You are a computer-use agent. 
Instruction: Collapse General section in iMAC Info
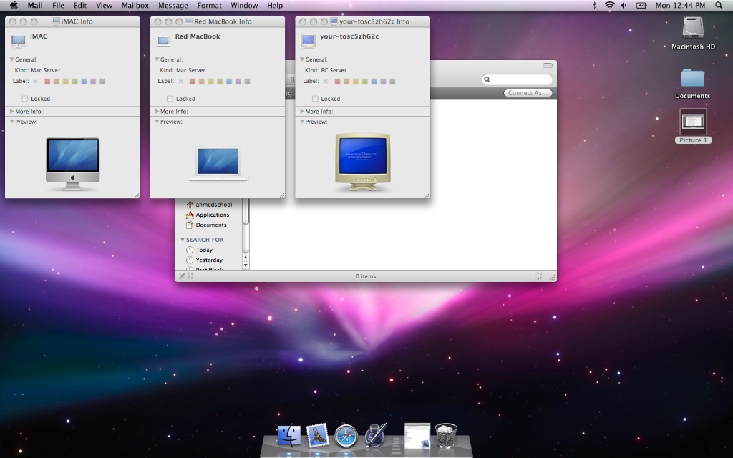pos(12,59)
